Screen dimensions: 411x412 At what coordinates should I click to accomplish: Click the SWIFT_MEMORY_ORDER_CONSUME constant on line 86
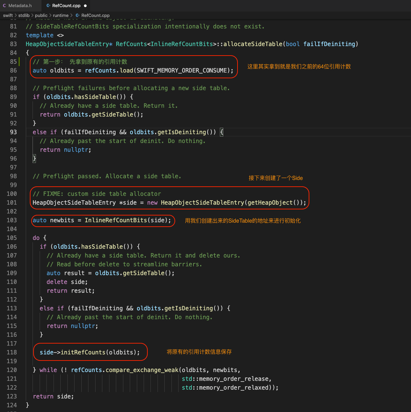[x=182, y=70]
